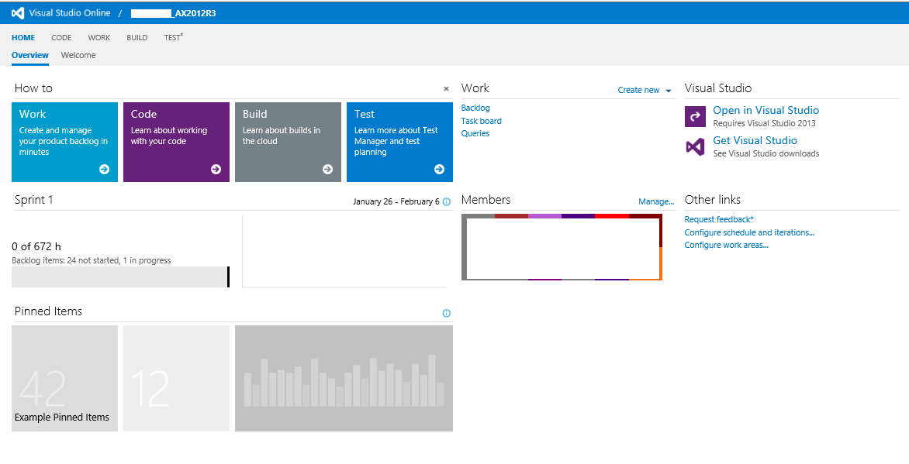
Task: Open the BUILD menu tab
Action: [137, 37]
